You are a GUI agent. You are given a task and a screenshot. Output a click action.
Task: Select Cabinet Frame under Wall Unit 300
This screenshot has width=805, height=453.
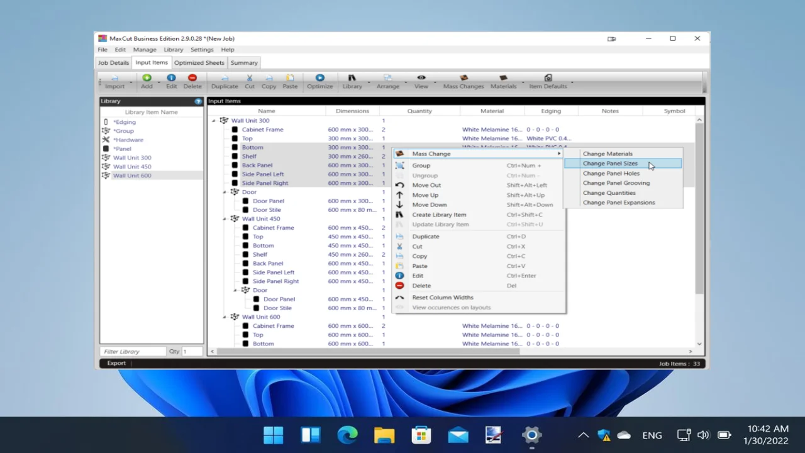click(x=263, y=130)
